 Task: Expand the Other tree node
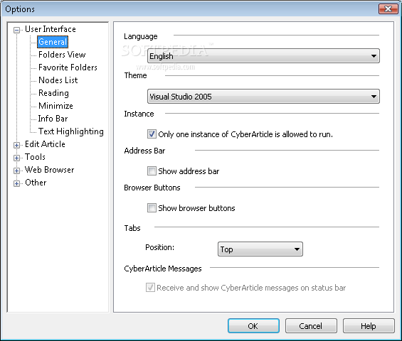coord(16,183)
